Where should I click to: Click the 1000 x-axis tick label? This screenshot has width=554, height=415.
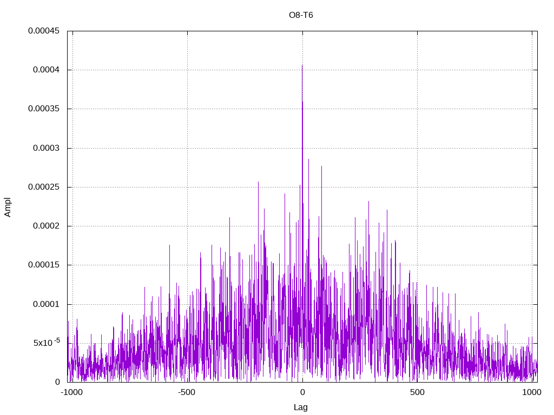point(532,392)
